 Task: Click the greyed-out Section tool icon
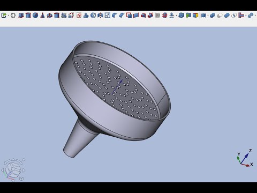click(157, 16)
